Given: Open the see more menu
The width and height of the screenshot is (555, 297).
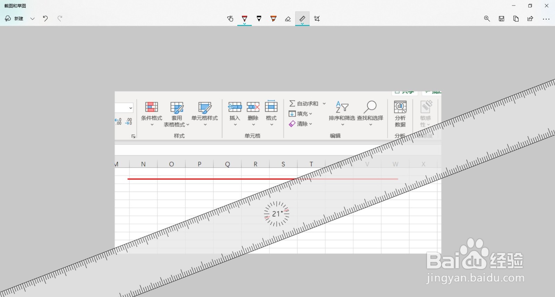Looking at the screenshot, I should [546, 19].
